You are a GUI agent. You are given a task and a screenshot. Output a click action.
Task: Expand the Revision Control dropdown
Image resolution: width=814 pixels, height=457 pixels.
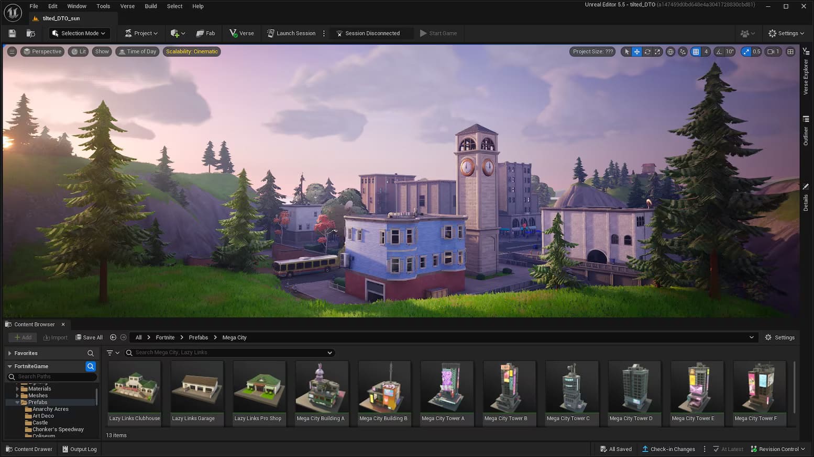coord(778,449)
